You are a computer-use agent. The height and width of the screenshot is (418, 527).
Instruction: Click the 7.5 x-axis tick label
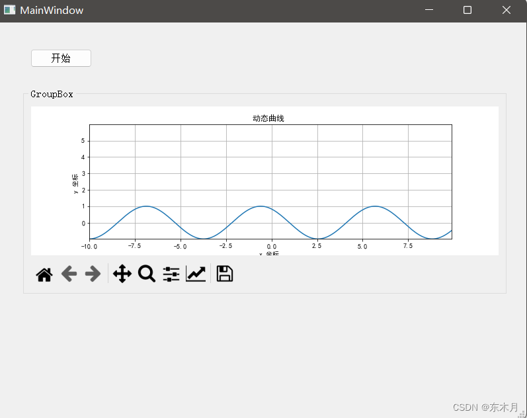[x=408, y=246]
